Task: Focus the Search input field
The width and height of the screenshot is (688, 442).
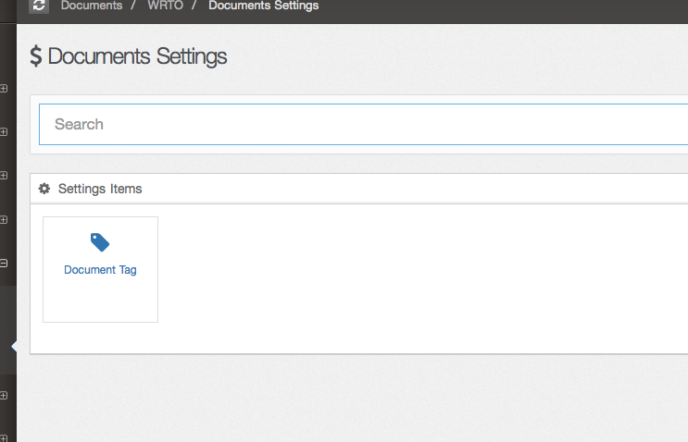Action: (x=363, y=125)
